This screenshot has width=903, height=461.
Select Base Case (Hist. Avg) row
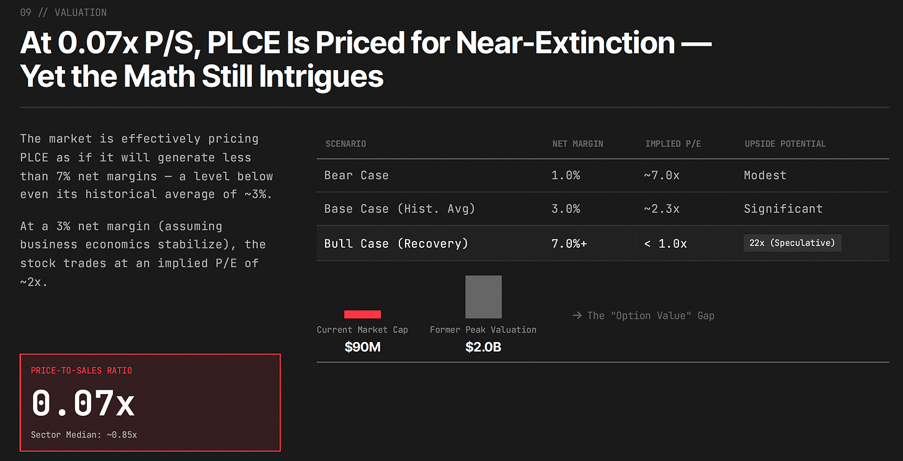pos(603,209)
